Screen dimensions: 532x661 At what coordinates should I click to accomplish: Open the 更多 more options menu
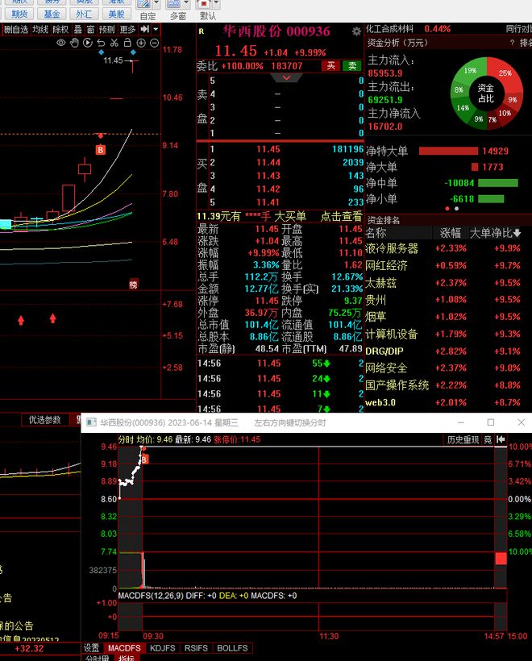[127, 30]
